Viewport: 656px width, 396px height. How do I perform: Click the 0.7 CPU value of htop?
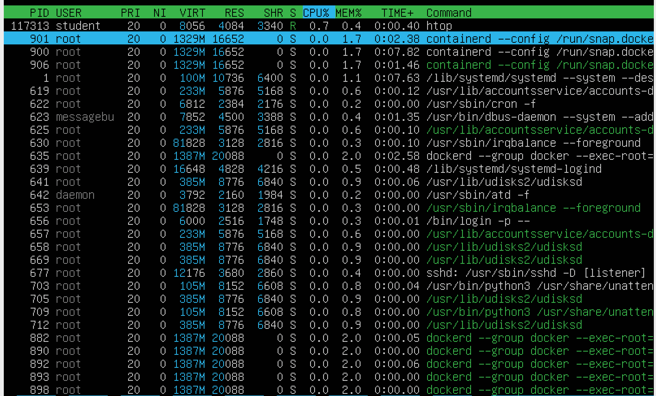[x=319, y=26]
